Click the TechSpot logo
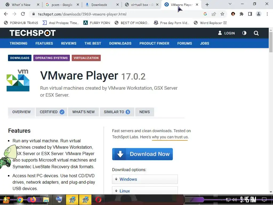This screenshot has height=205, width=273. 33,33
